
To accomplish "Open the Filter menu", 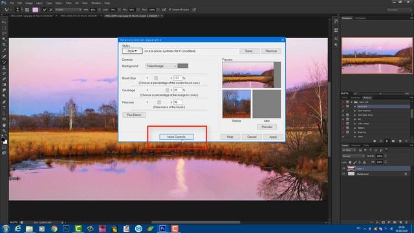I will pyautogui.click(x=69, y=3).
